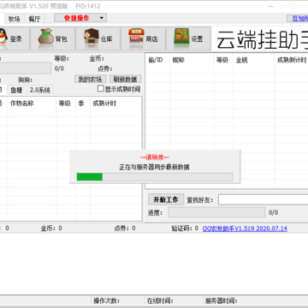This screenshot has height=308, width=308.
Task: Switch to the 鱼塘 tab
Action: [16, 90]
